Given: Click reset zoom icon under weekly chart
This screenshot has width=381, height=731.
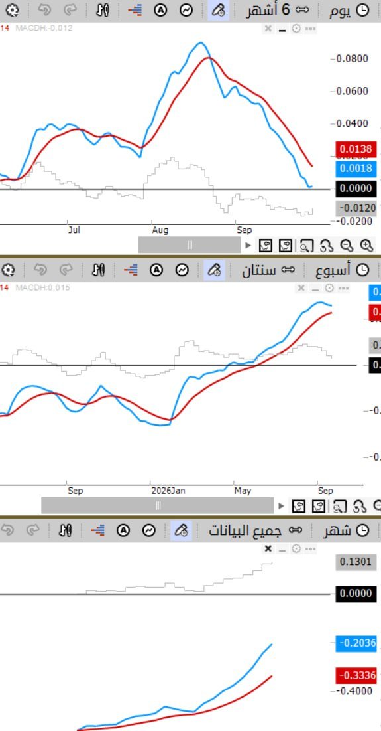Looking at the screenshot, I should [x=360, y=506].
